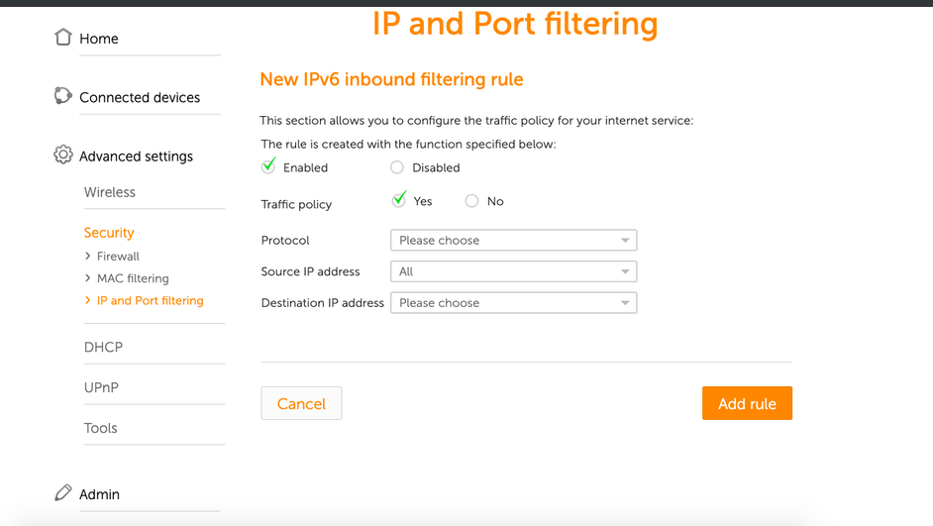Click the Connected devices icon

[x=63, y=96]
